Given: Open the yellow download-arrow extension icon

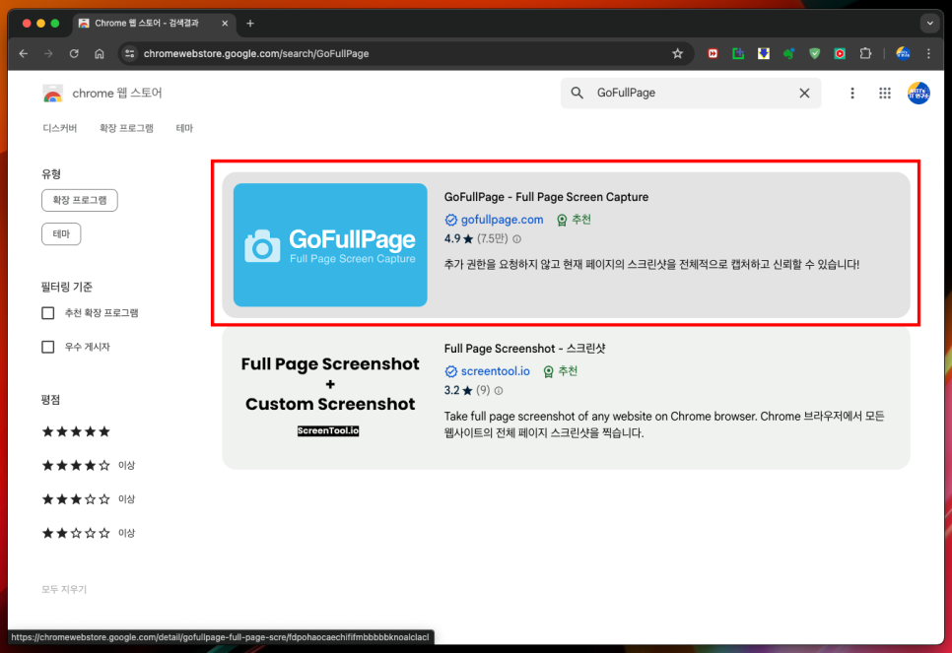Looking at the screenshot, I should [764, 54].
